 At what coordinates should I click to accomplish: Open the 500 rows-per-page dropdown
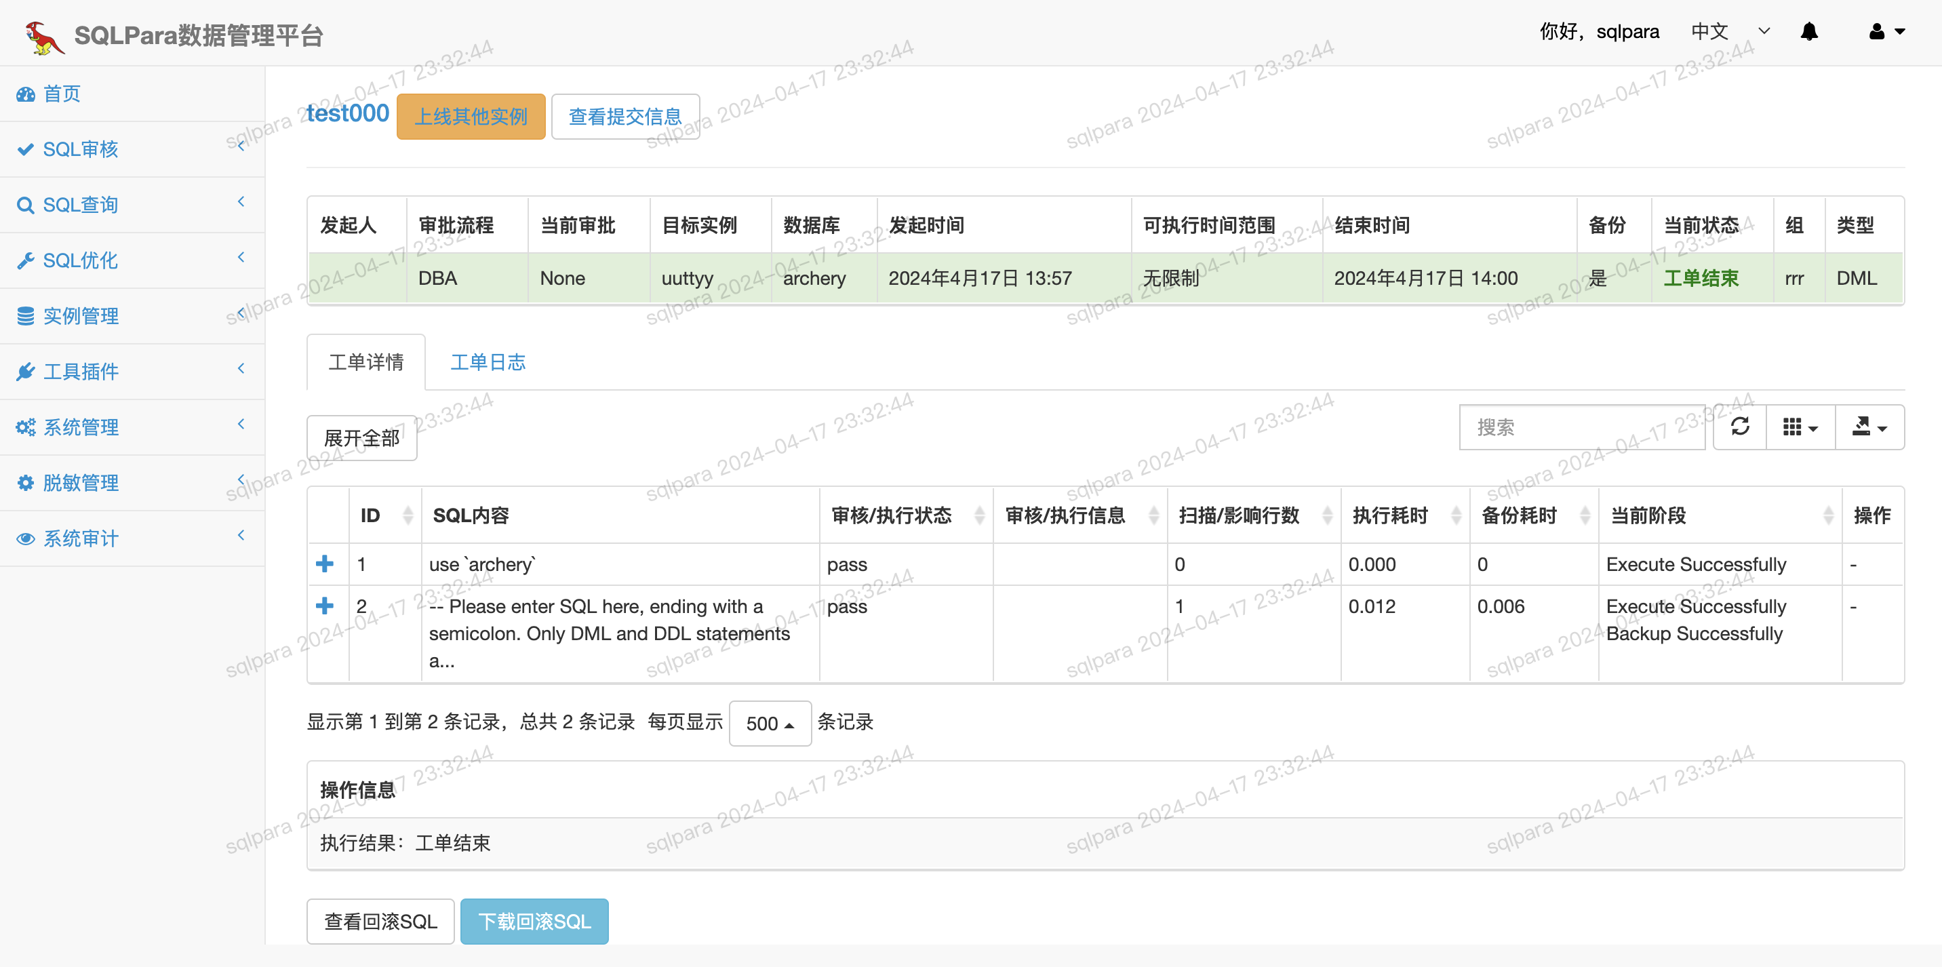[769, 724]
